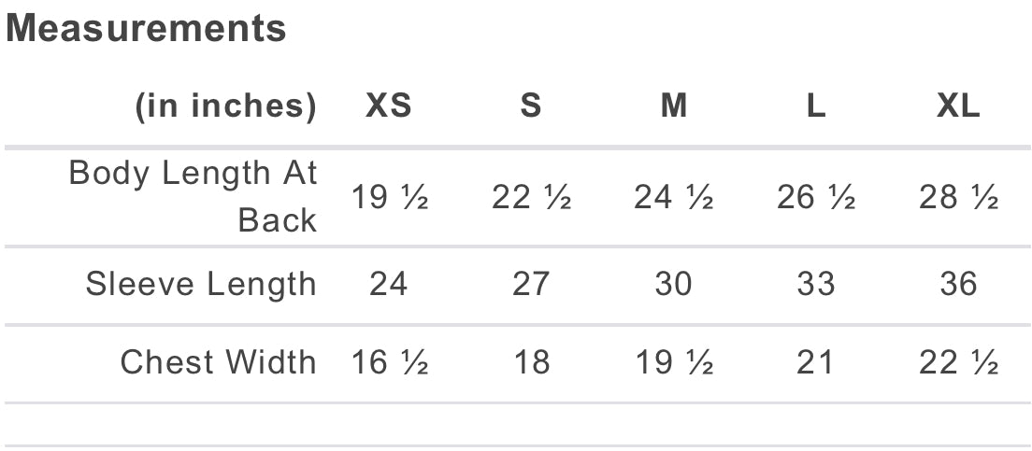Click the sleeve length value 30
Image resolution: width=1032 pixels, height=451 pixels.
click(x=673, y=284)
